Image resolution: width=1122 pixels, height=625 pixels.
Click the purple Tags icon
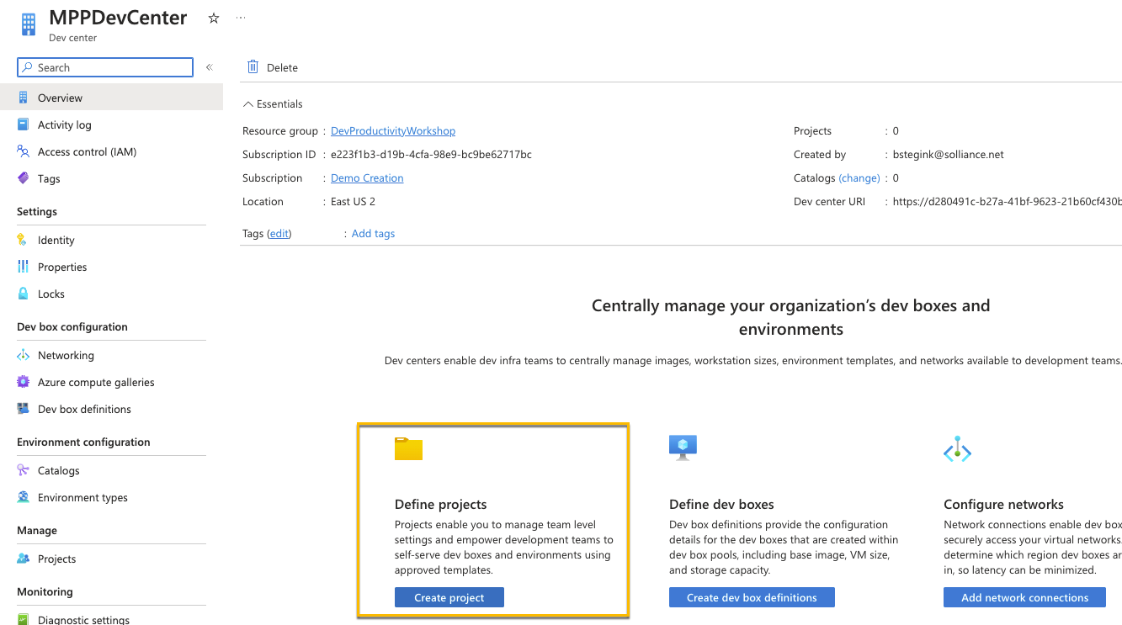pyautogui.click(x=23, y=178)
